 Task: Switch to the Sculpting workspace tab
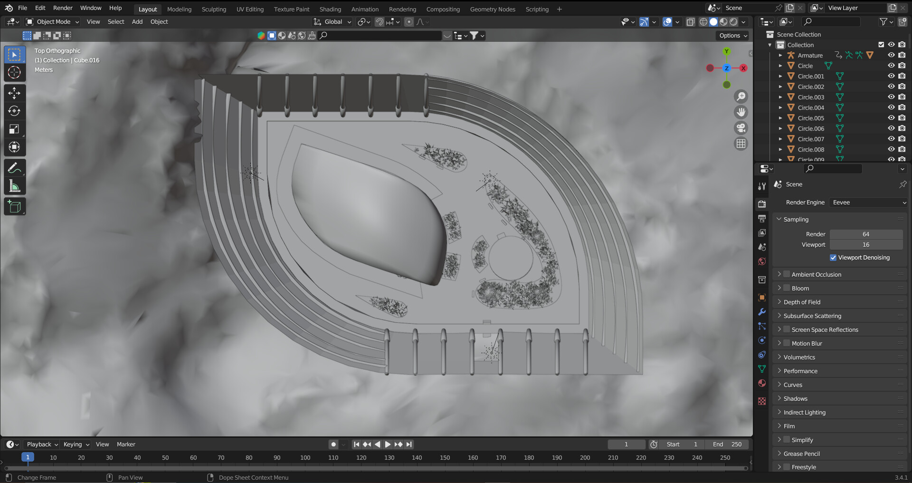(214, 9)
